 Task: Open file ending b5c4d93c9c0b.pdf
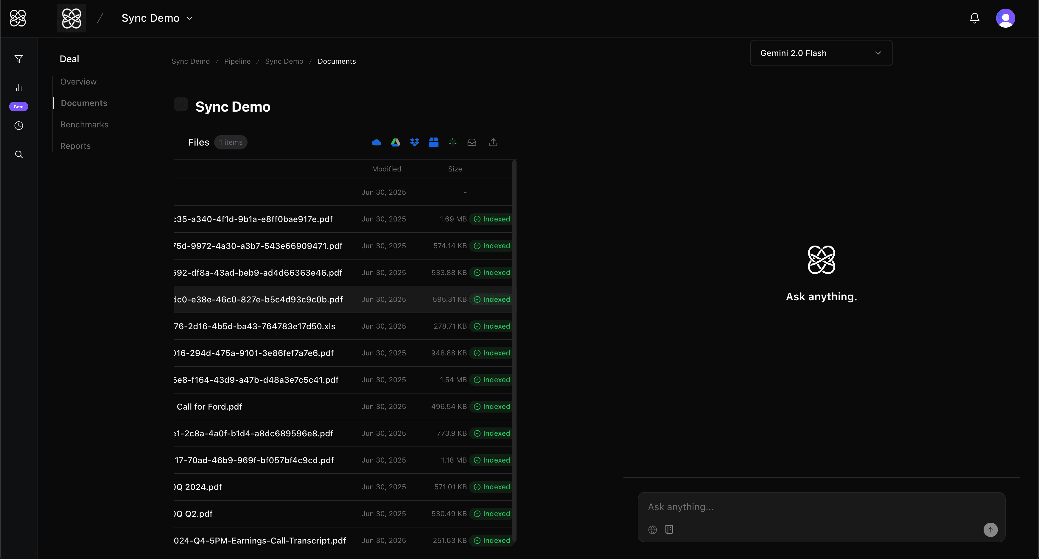pos(258,299)
